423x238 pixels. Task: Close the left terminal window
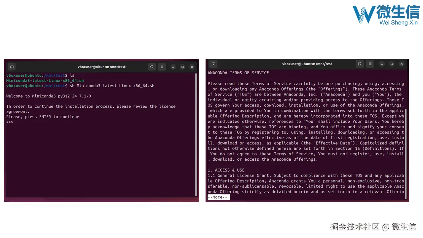point(192,67)
